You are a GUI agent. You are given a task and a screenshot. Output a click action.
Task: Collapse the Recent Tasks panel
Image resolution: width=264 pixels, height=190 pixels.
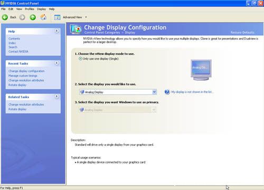pos(56,63)
